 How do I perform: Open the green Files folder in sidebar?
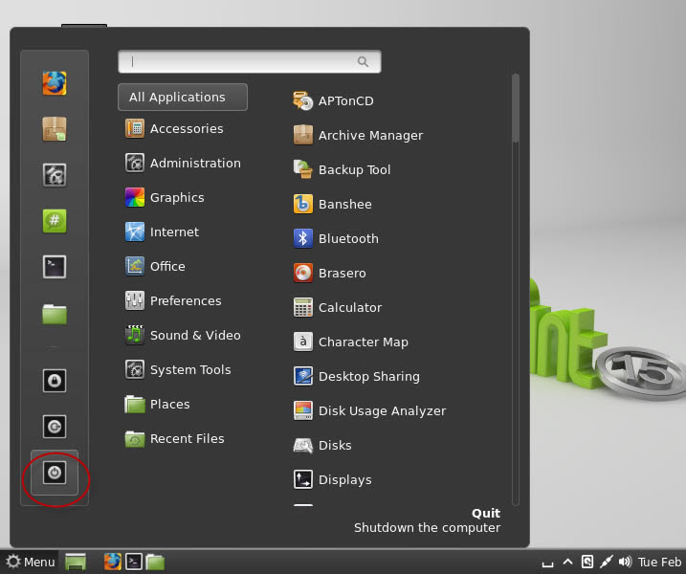pos(55,314)
